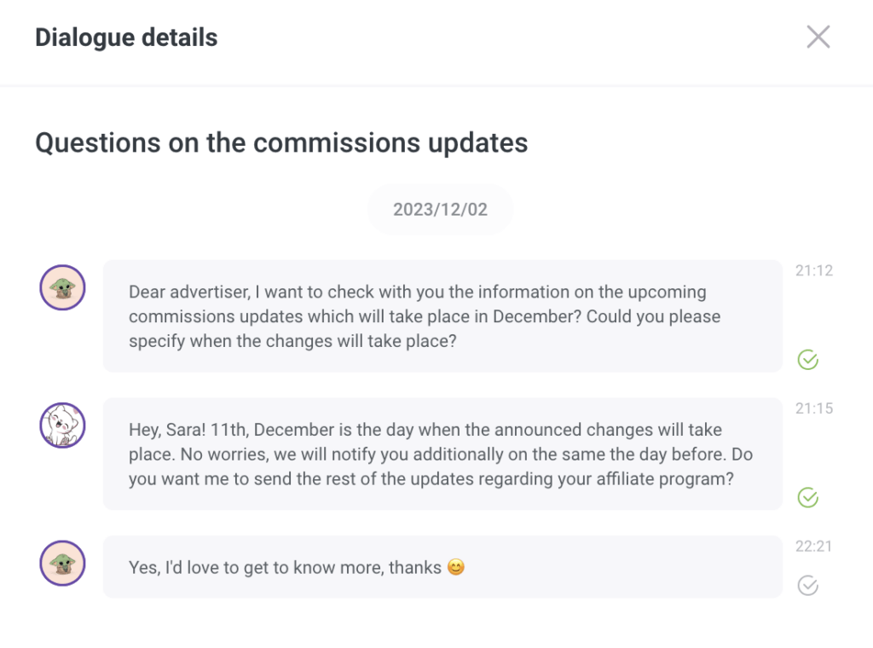Click the green read-receipt check on the first message
Screen dimensions: 873x648
pos(807,361)
